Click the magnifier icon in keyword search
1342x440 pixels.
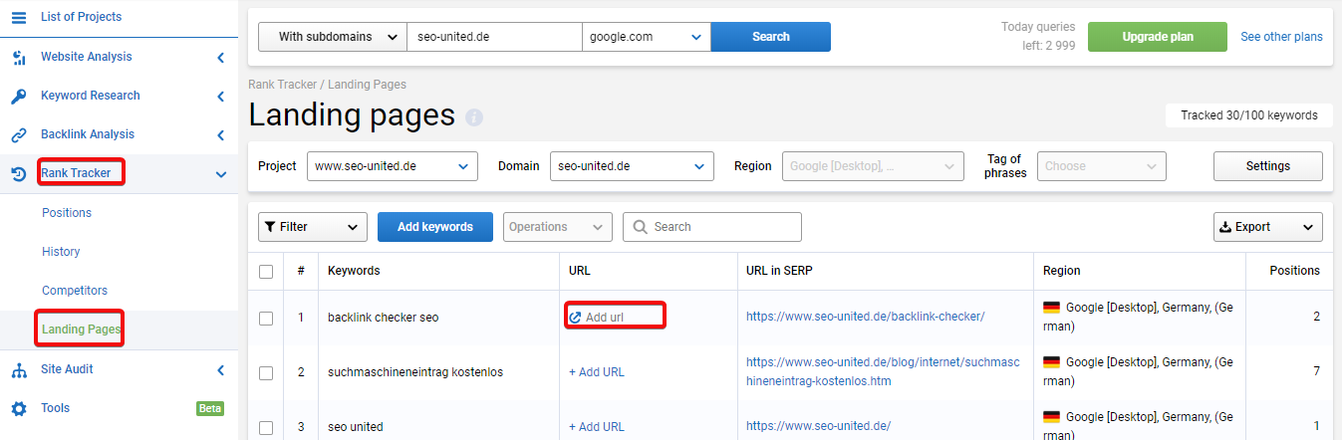[640, 227]
